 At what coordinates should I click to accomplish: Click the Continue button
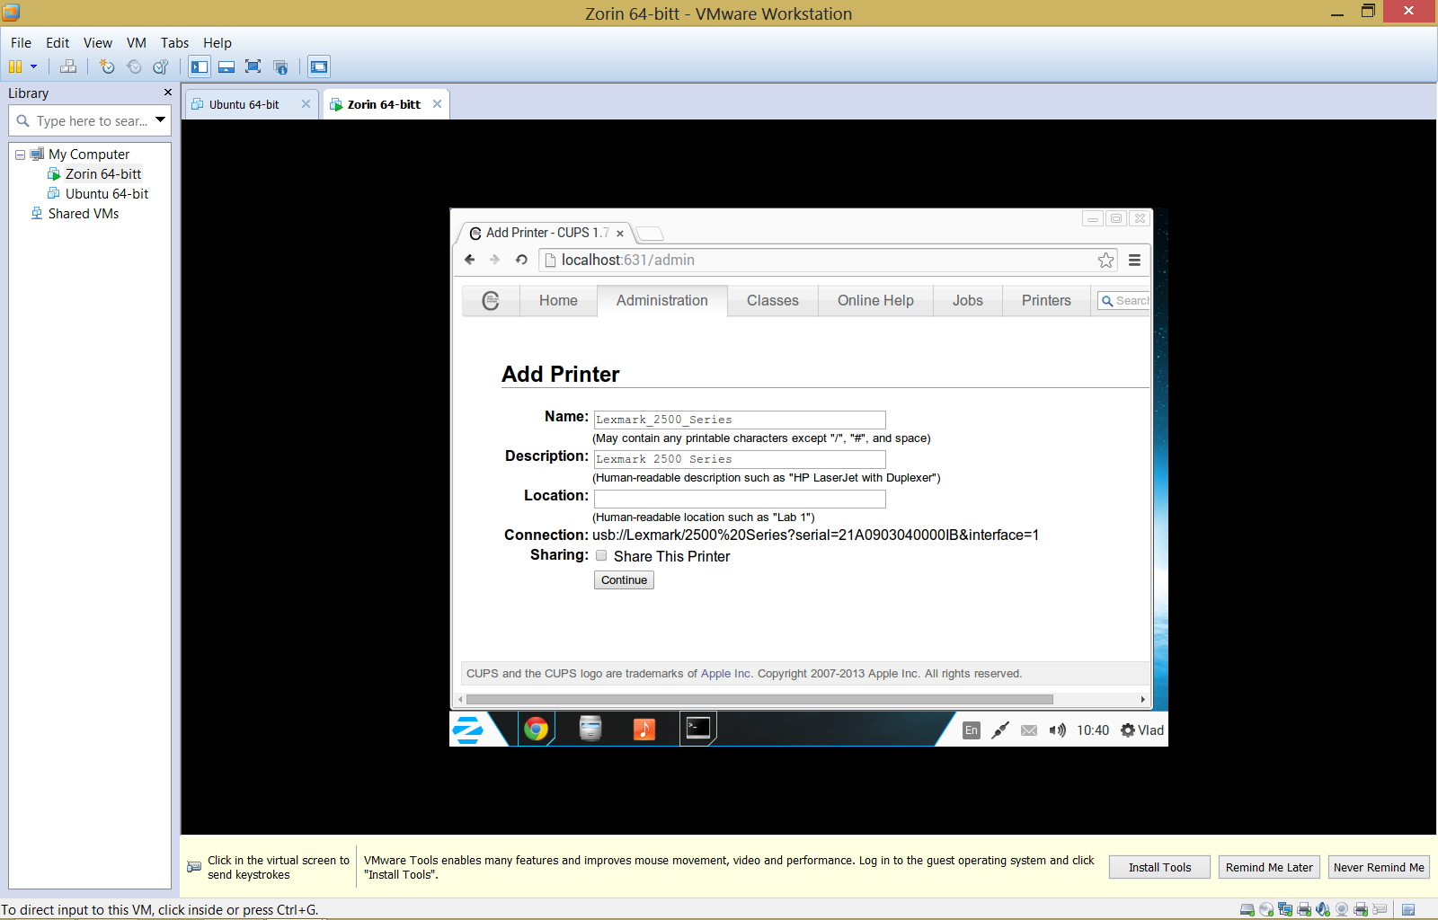pyautogui.click(x=624, y=580)
